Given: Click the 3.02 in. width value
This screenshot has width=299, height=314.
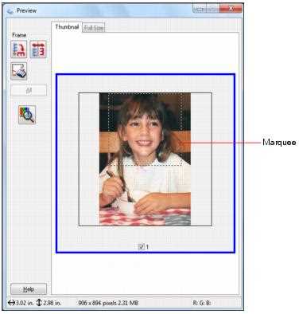Looking at the screenshot, I should pos(25,303).
